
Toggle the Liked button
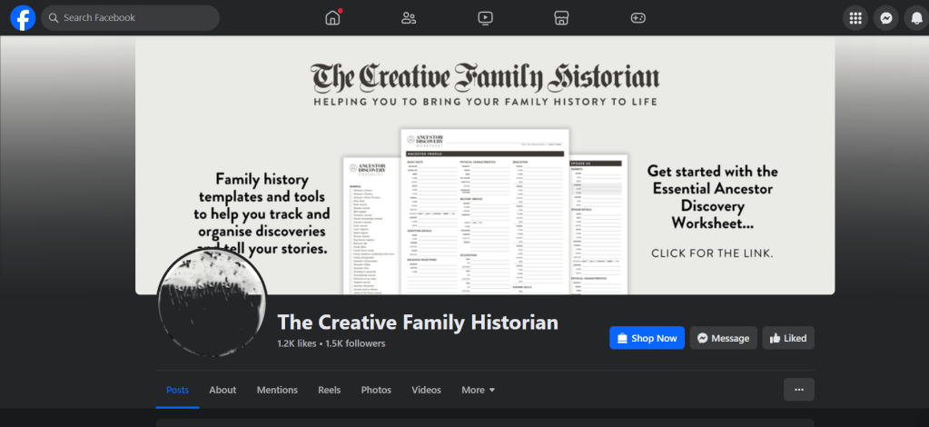pyautogui.click(x=788, y=338)
